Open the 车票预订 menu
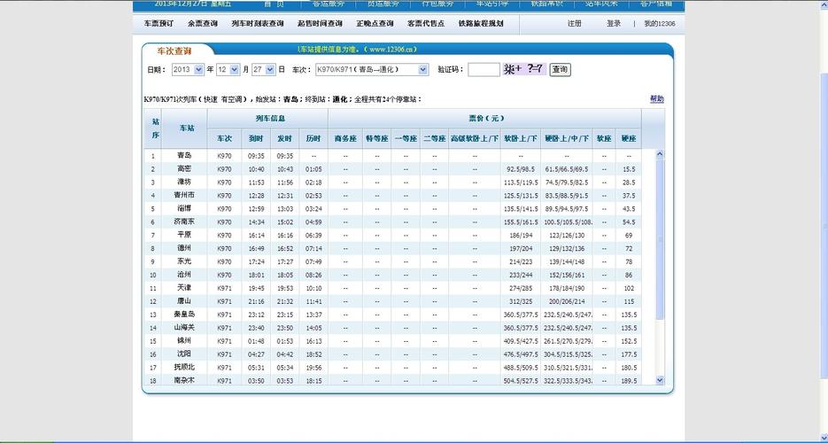 (x=159, y=24)
